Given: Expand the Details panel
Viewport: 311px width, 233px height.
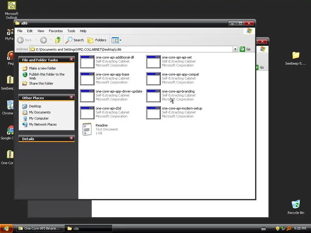Looking at the screenshot, I should 71,138.
